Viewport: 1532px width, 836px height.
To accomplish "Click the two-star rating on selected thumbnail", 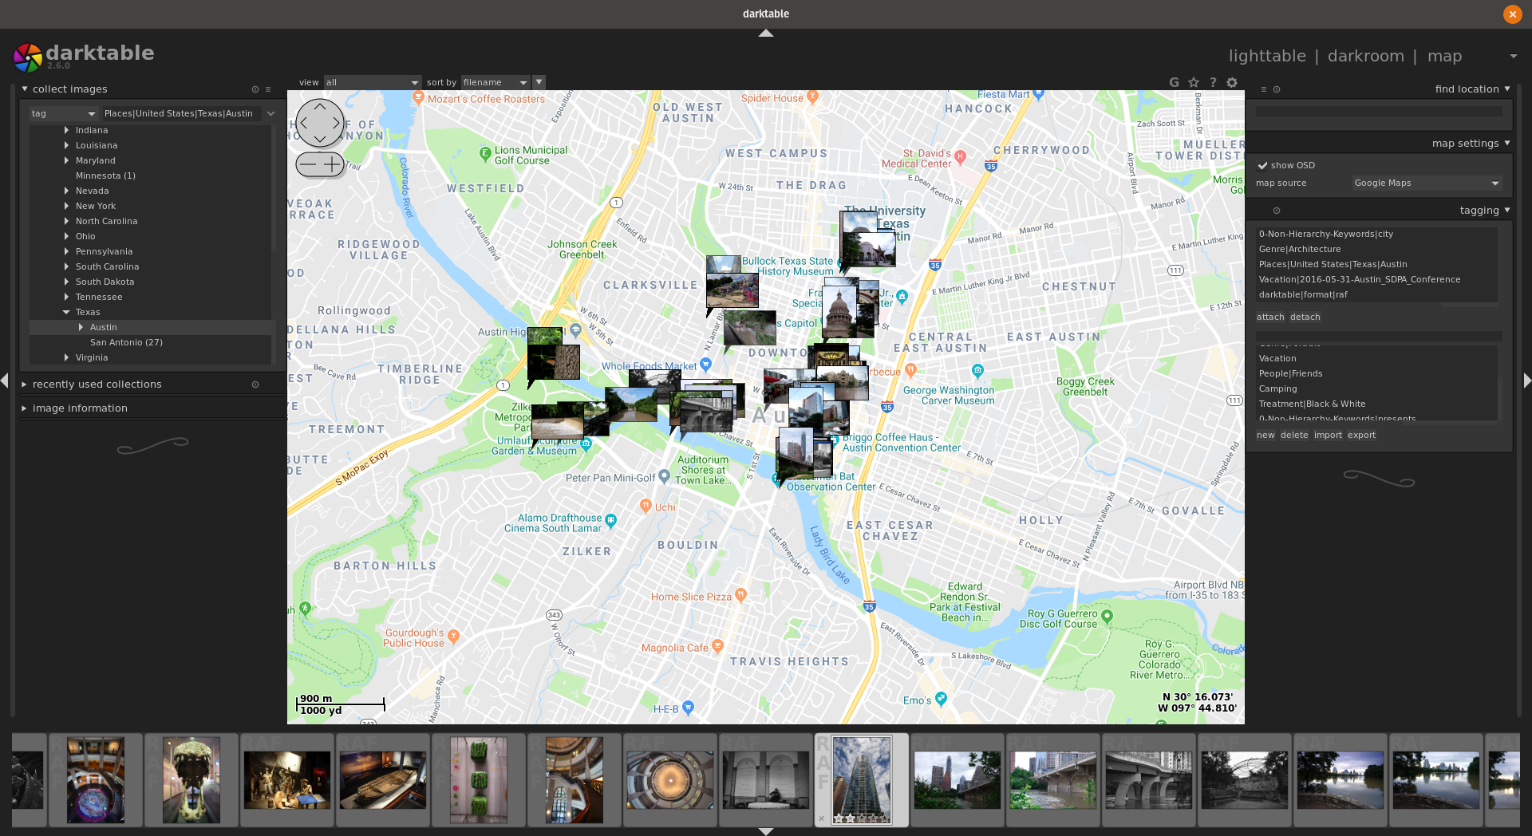I will pos(850,818).
